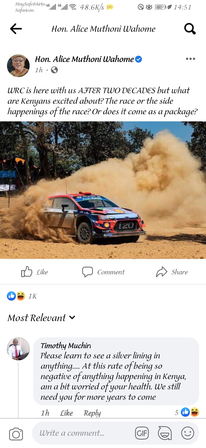Open the emoji smiley picker
The width and height of the screenshot is (206, 448).
(x=188, y=433)
